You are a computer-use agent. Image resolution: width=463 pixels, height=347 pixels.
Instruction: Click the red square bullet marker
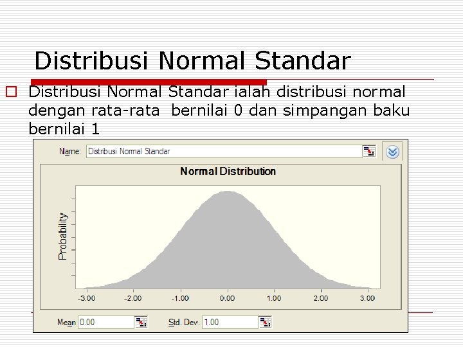(x=11, y=91)
